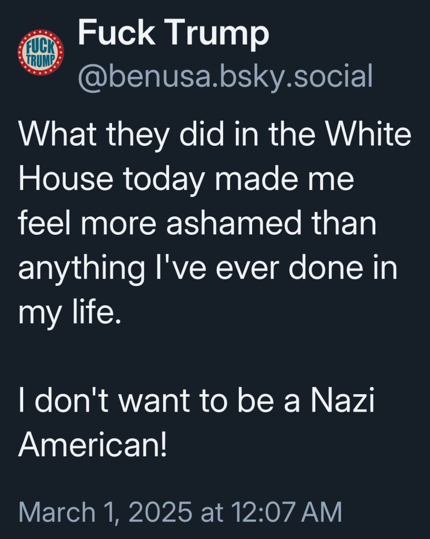Click the line "feel more ashamed than"
Image resolution: width=430 pixels, height=539 pixels.
click(198, 224)
